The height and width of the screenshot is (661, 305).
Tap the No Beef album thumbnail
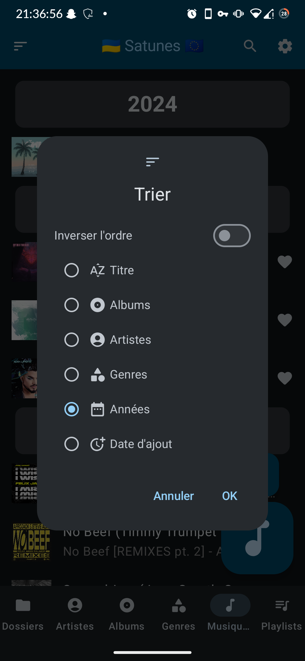tap(31, 542)
